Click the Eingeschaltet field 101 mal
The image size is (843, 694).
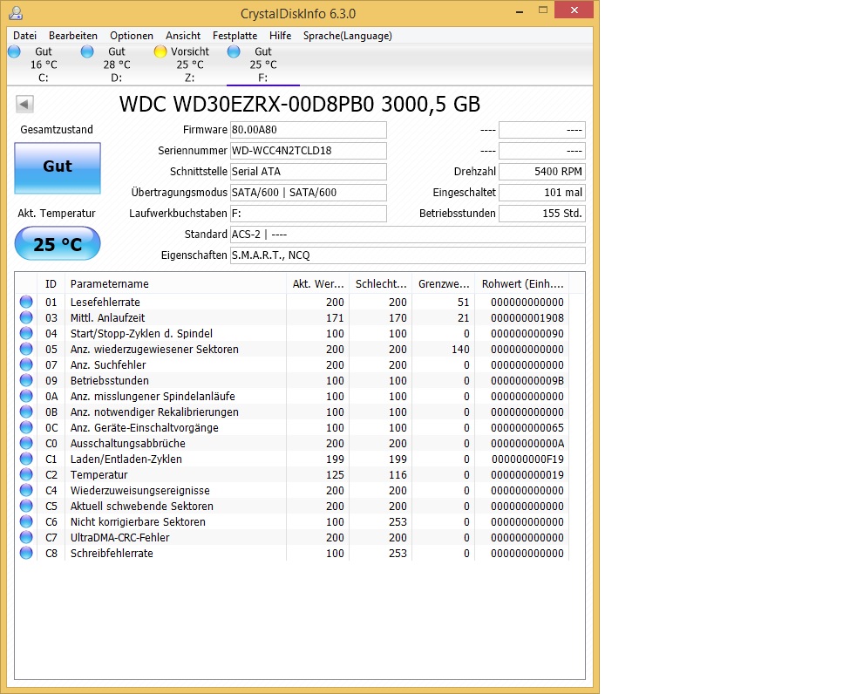(542, 193)
